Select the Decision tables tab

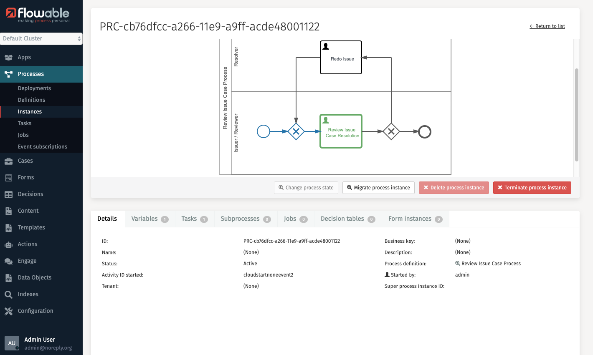click(347, 219)
